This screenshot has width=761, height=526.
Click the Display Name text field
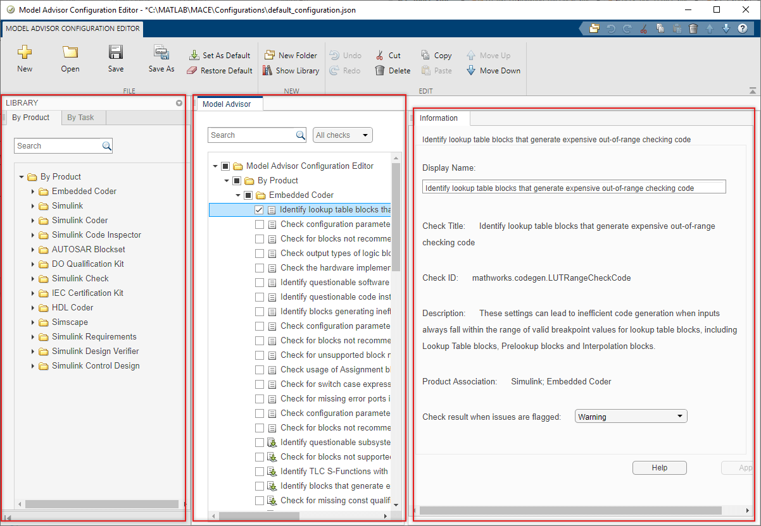pyautogui.click(x=574, y=188)
